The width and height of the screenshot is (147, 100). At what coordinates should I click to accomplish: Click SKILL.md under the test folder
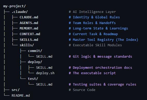[x=44, y=84]
